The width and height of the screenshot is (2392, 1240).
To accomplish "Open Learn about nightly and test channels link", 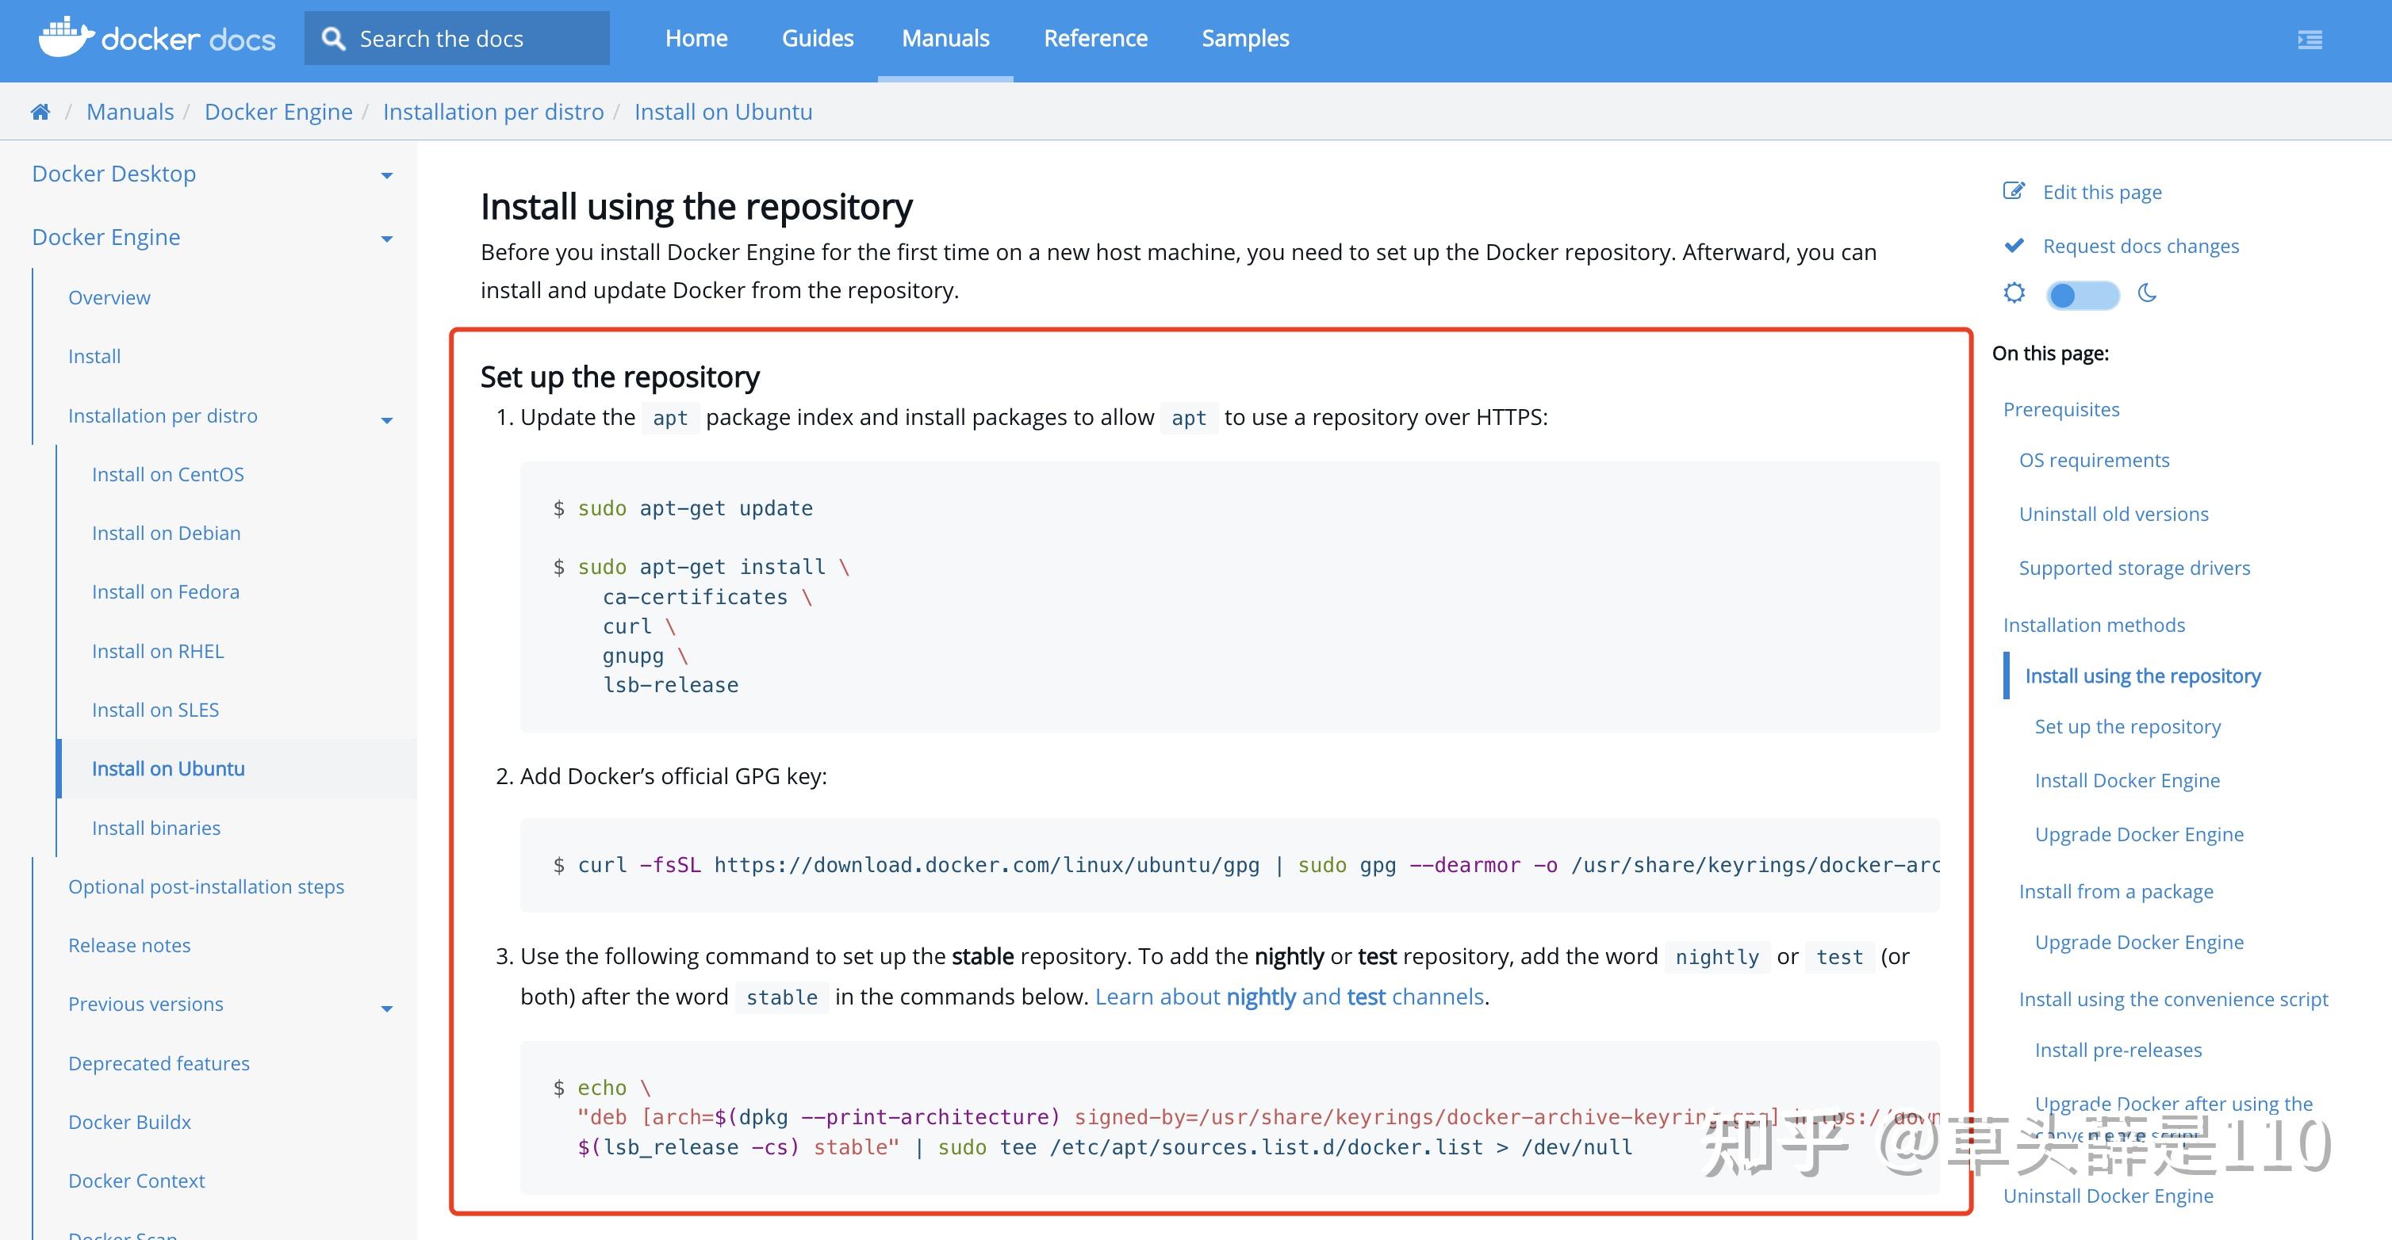I will coord(1290,997).
